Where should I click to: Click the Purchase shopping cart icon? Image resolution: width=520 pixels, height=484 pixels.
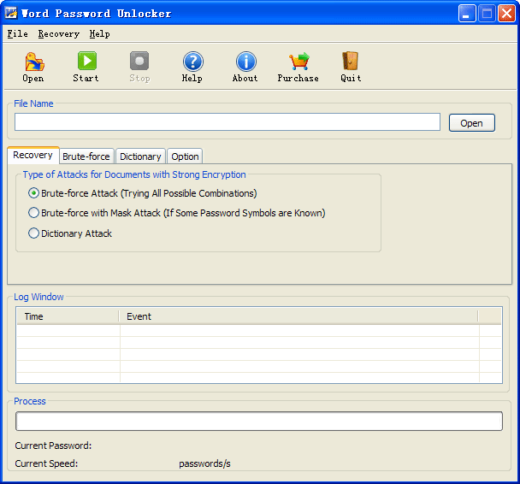[x=298, y=62]
